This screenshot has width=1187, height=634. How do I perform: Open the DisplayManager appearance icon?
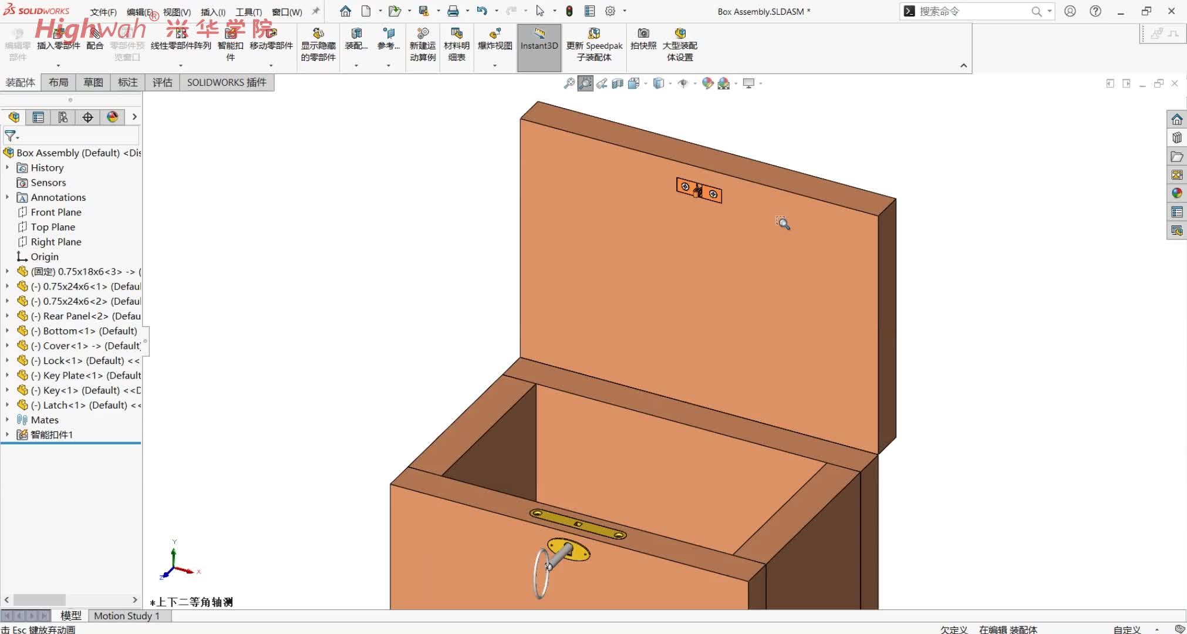click(112, 117)
